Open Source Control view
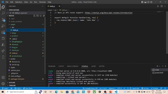Image resolution: width=168 pixels, height=94 pixels. pyautogui.click(x=3, y=20)
